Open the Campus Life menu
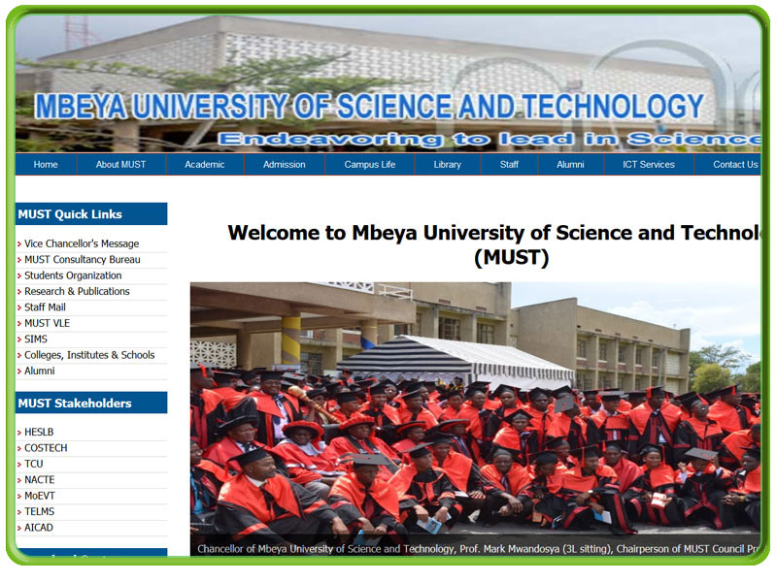 point(370,164)
